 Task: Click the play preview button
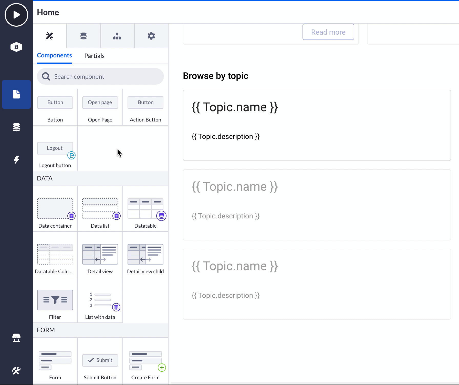(x=16, y=15)
